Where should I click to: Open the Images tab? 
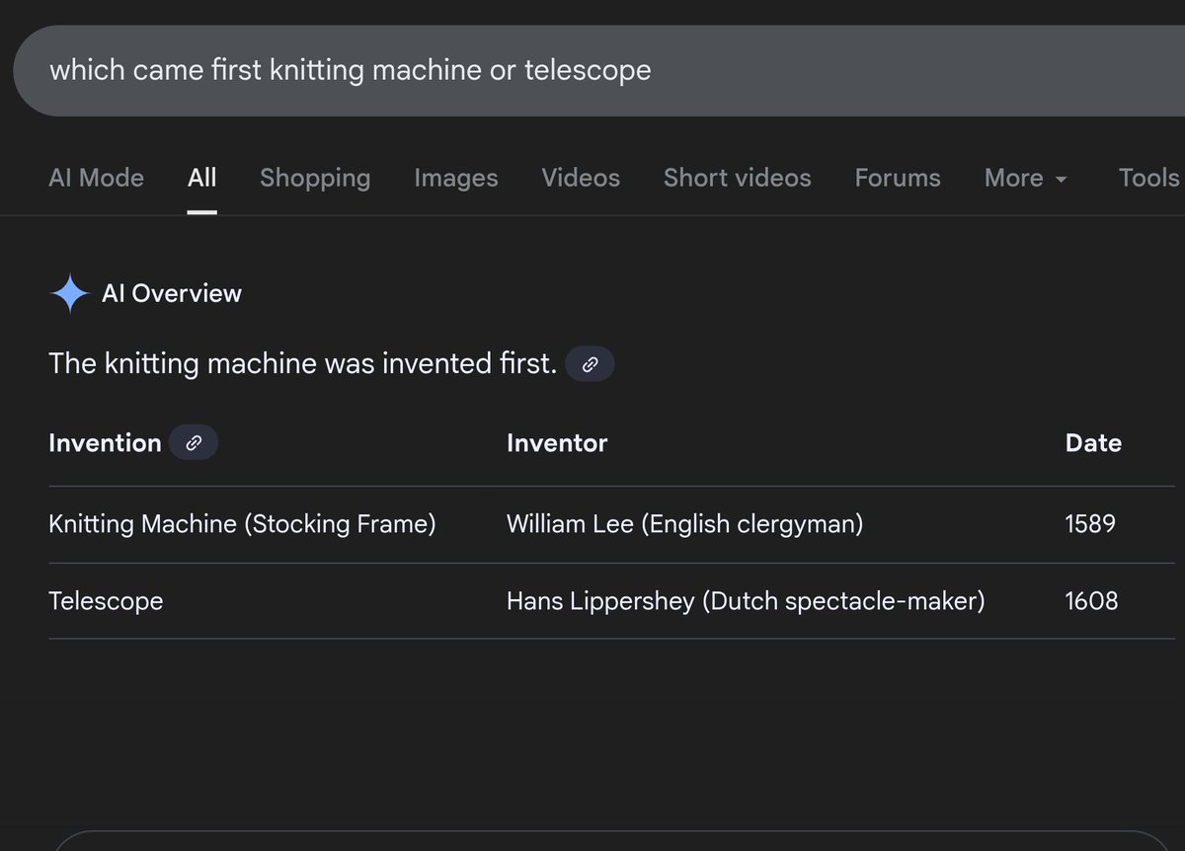tap(456, 178)
